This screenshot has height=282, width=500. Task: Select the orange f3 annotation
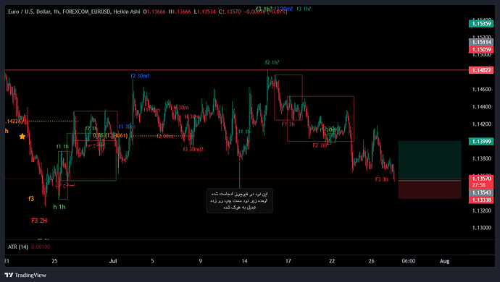coord(31,199)
